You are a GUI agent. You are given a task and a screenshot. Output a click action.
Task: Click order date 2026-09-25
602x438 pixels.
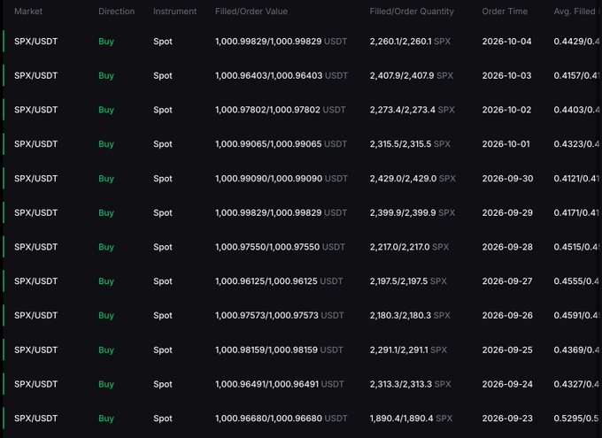tap(507, 350)
